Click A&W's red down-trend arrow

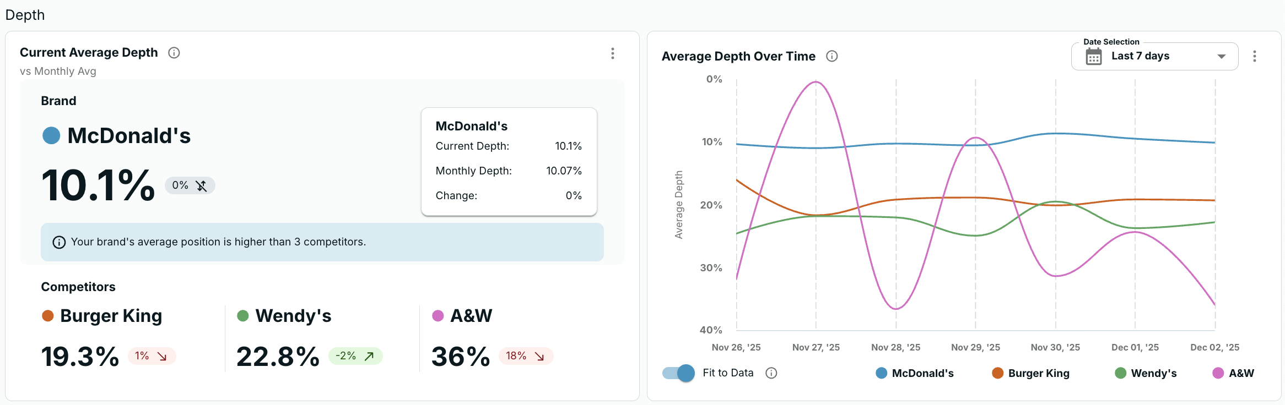click(539, 357)
